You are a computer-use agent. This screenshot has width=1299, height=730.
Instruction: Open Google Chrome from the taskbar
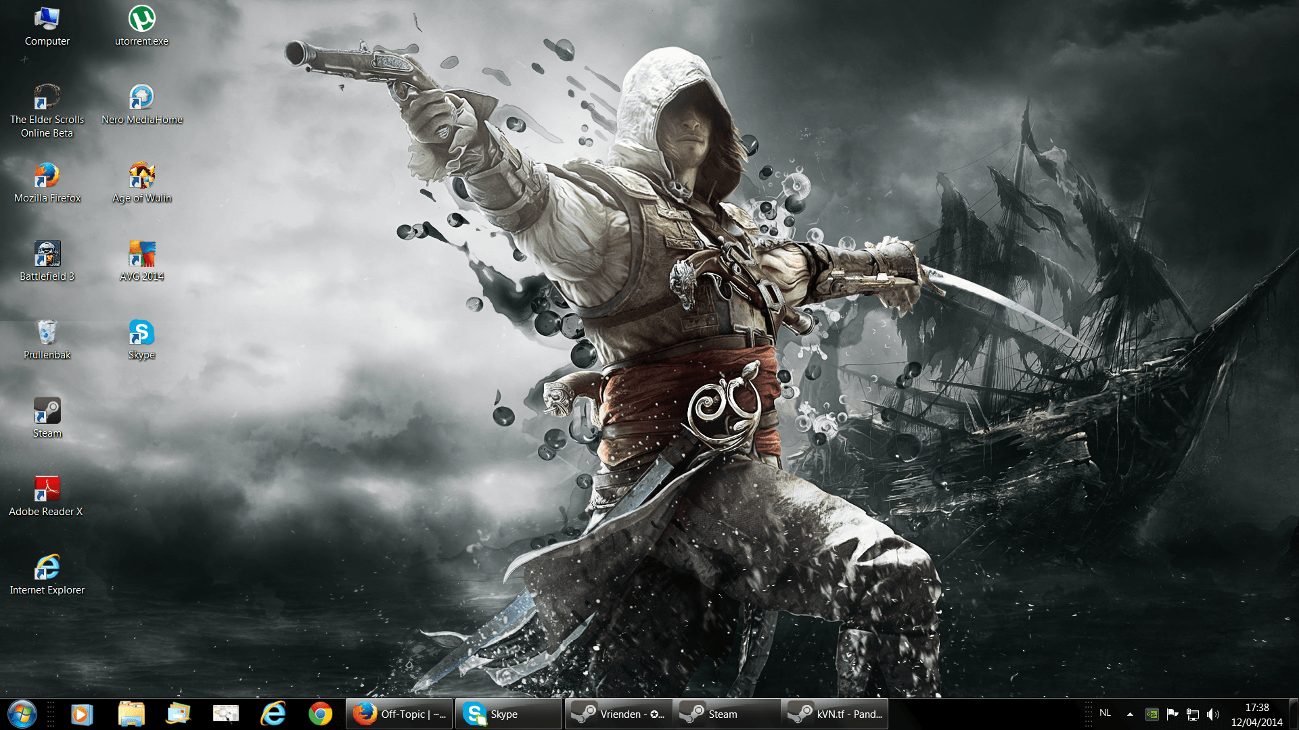[320, 714]
